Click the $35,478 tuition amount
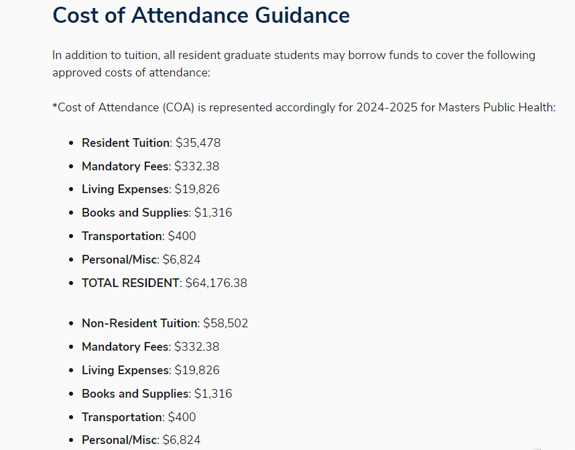This screenshot has height=450, width=575. click(198, 143)
